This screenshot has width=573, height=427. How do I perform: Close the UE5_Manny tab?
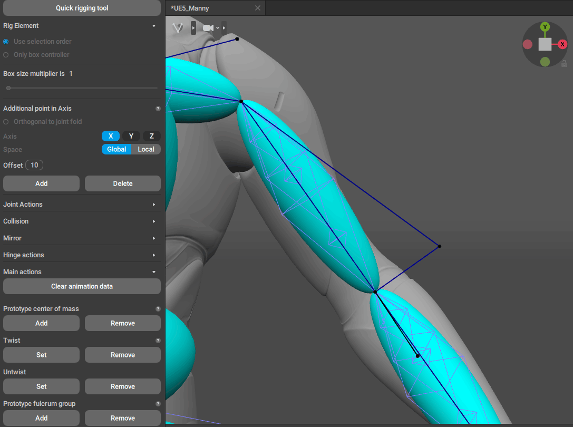pyautogui.click(x=257, y=8)
